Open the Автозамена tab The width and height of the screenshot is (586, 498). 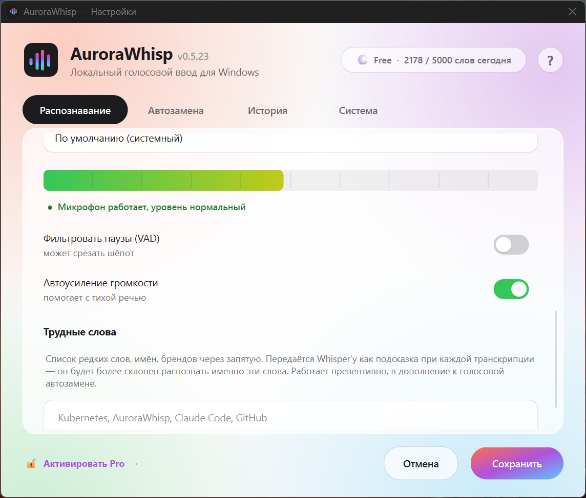coord(176,111)
